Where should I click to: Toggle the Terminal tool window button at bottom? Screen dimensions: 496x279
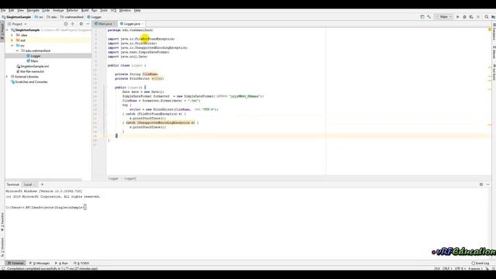(15, 263)
